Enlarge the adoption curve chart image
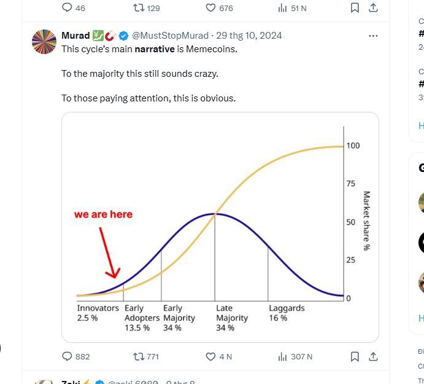Image resolution: width=424 pixels, height=384 pixels. [x=220, y=227]
